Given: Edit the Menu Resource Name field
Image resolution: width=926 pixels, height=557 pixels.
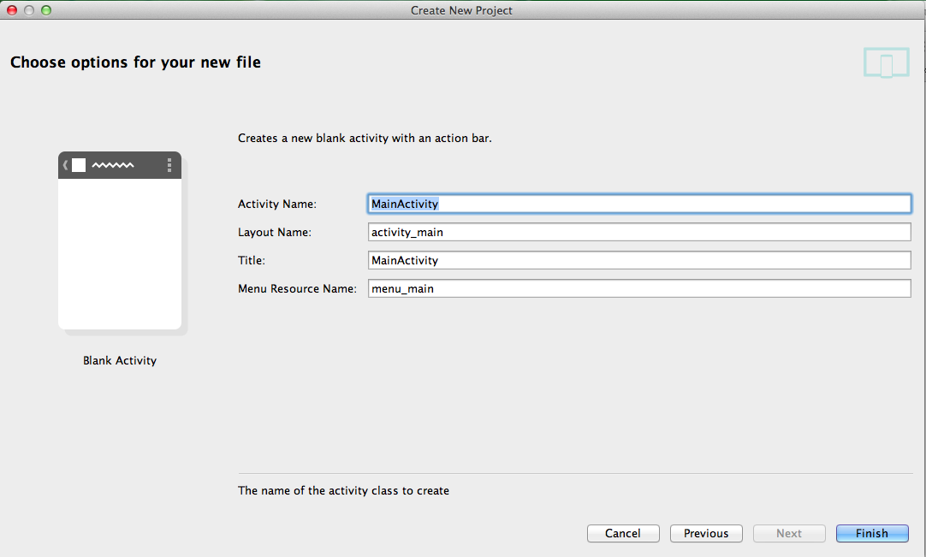Looking at the screenshot, I should pyautogui.click(x=638, y=288).
